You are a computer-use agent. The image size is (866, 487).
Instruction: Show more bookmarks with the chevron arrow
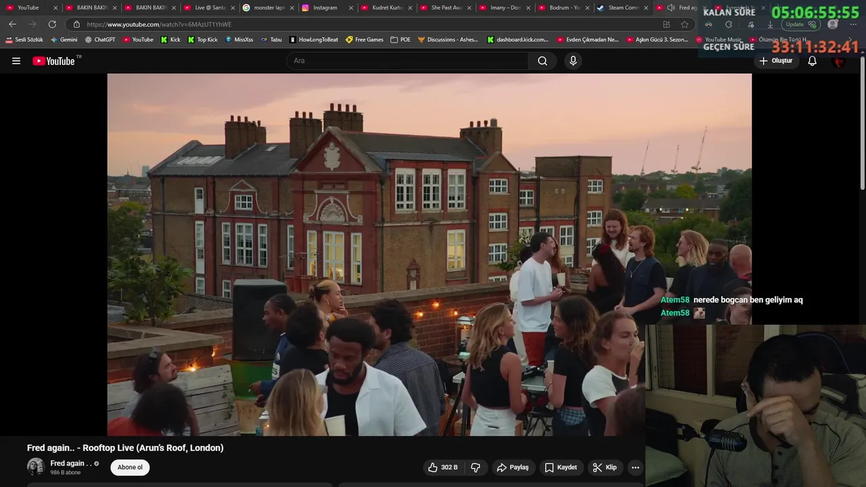point(850,40)
